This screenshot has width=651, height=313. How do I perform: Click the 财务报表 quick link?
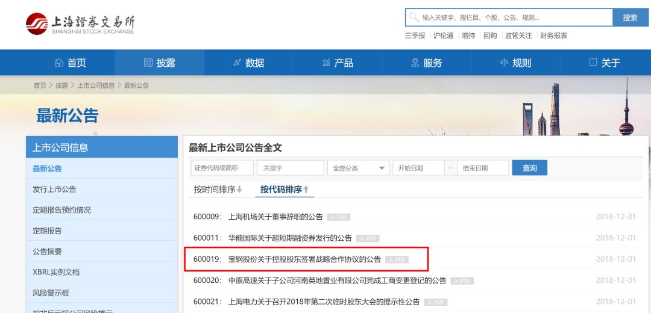pyautogui.click(x=553, y=36)
